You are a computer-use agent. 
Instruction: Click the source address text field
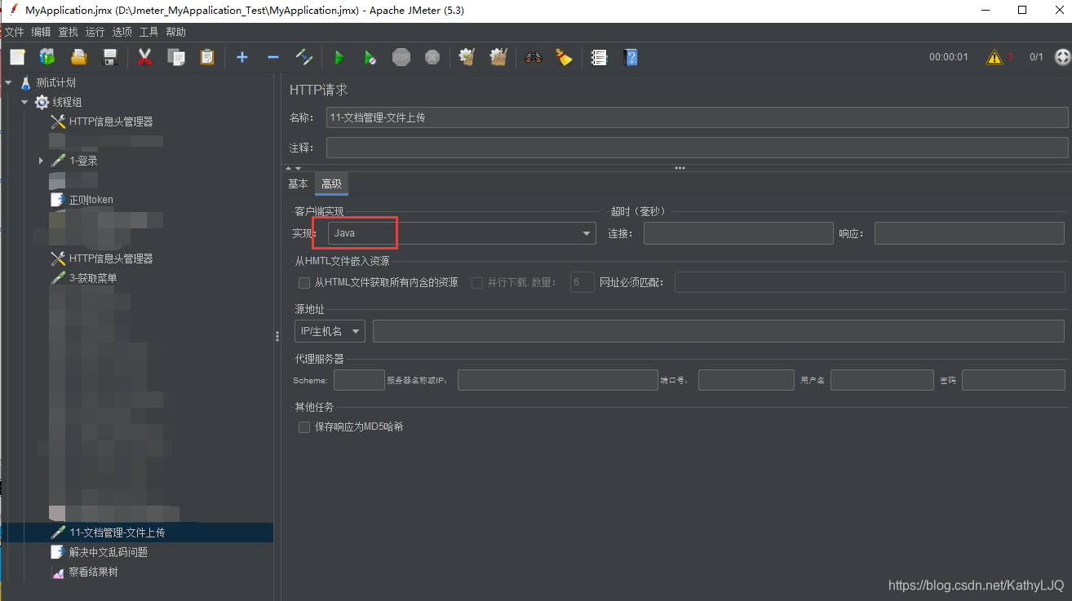[718, 331]
